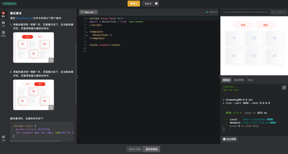
Task: Open the 题目 (problem) sidebar panel
Action: point(3,14)
